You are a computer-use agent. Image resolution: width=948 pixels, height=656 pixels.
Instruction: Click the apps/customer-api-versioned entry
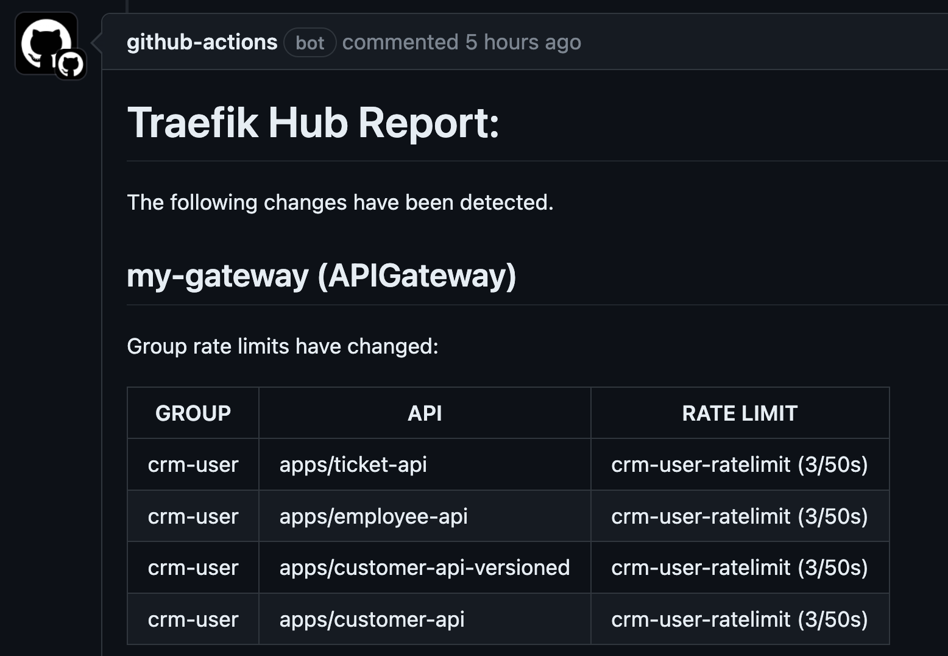425,567
